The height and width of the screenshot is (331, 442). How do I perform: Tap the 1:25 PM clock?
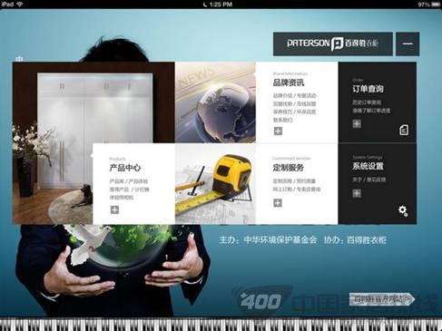click(221, 5)
